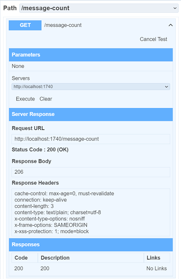Click the No Links cell
181x279 pixels.
[156, 268]
